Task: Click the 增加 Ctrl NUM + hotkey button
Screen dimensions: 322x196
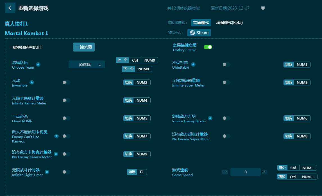Action: pyautogui.click(x=297, y=177)
